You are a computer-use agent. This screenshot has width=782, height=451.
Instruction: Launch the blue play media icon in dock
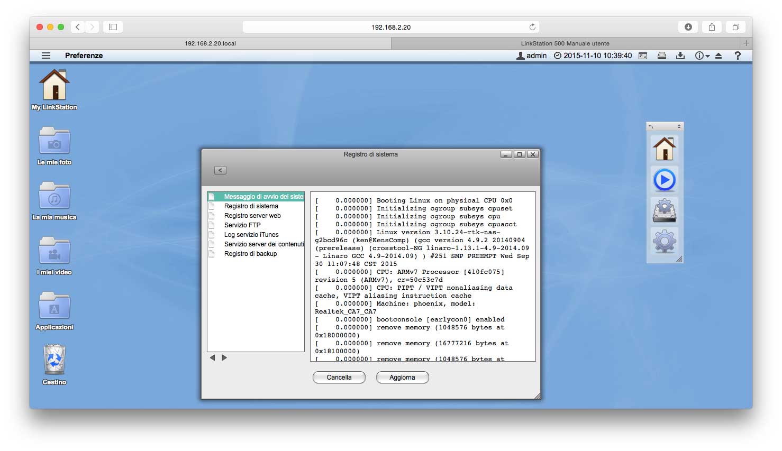(665, 180)
